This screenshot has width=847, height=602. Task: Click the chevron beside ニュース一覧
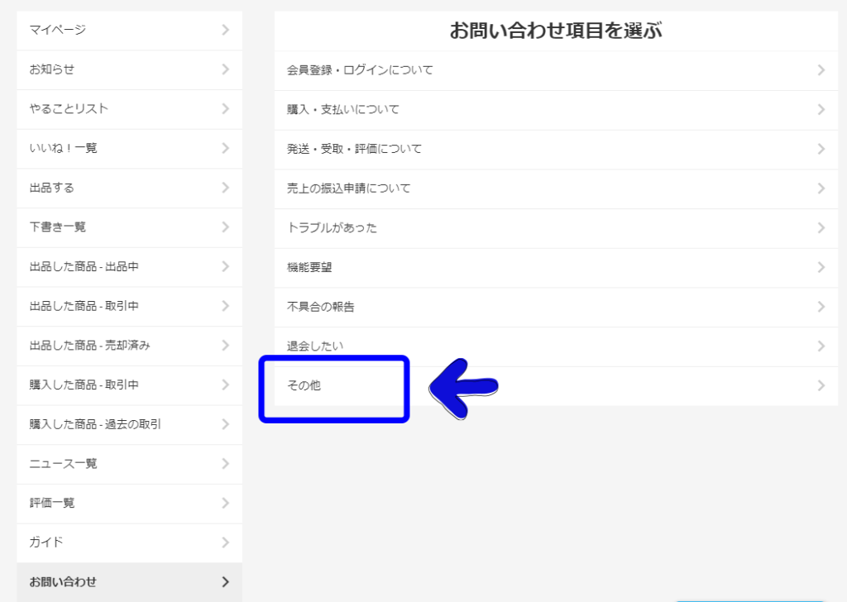(225, 464)
